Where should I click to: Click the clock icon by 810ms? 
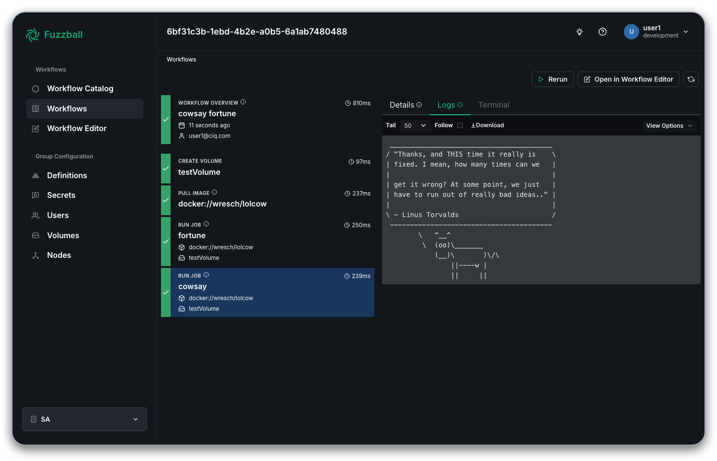pos(348,103)
